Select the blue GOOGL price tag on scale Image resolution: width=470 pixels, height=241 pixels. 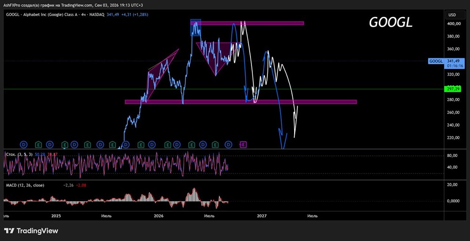click(x=436, y=61)
